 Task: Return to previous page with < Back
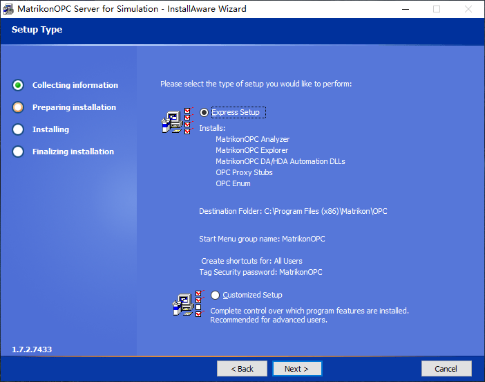pos(242,369)
